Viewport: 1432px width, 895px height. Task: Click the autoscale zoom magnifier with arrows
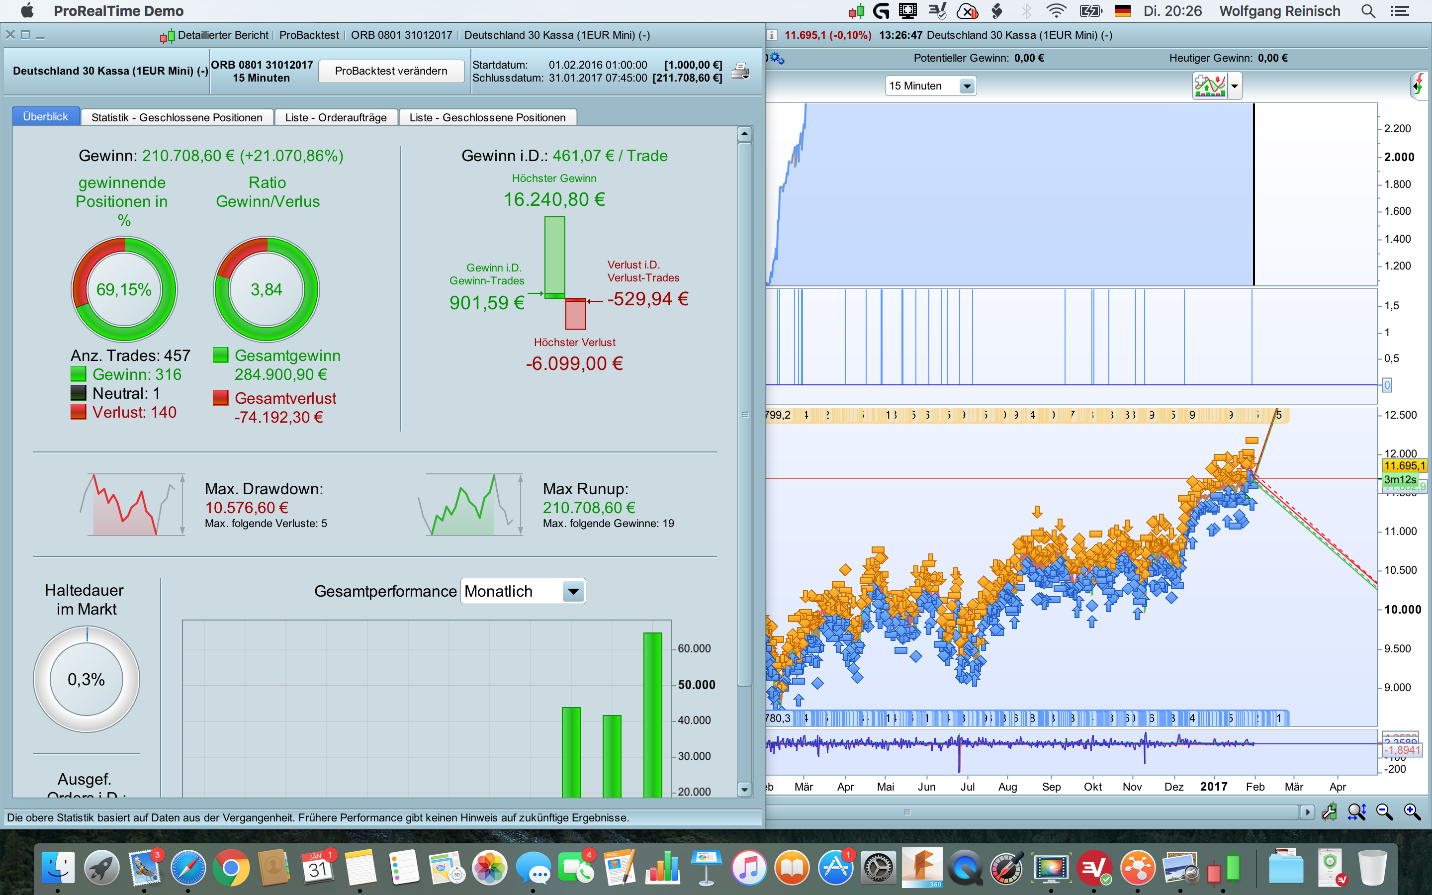1356,811
